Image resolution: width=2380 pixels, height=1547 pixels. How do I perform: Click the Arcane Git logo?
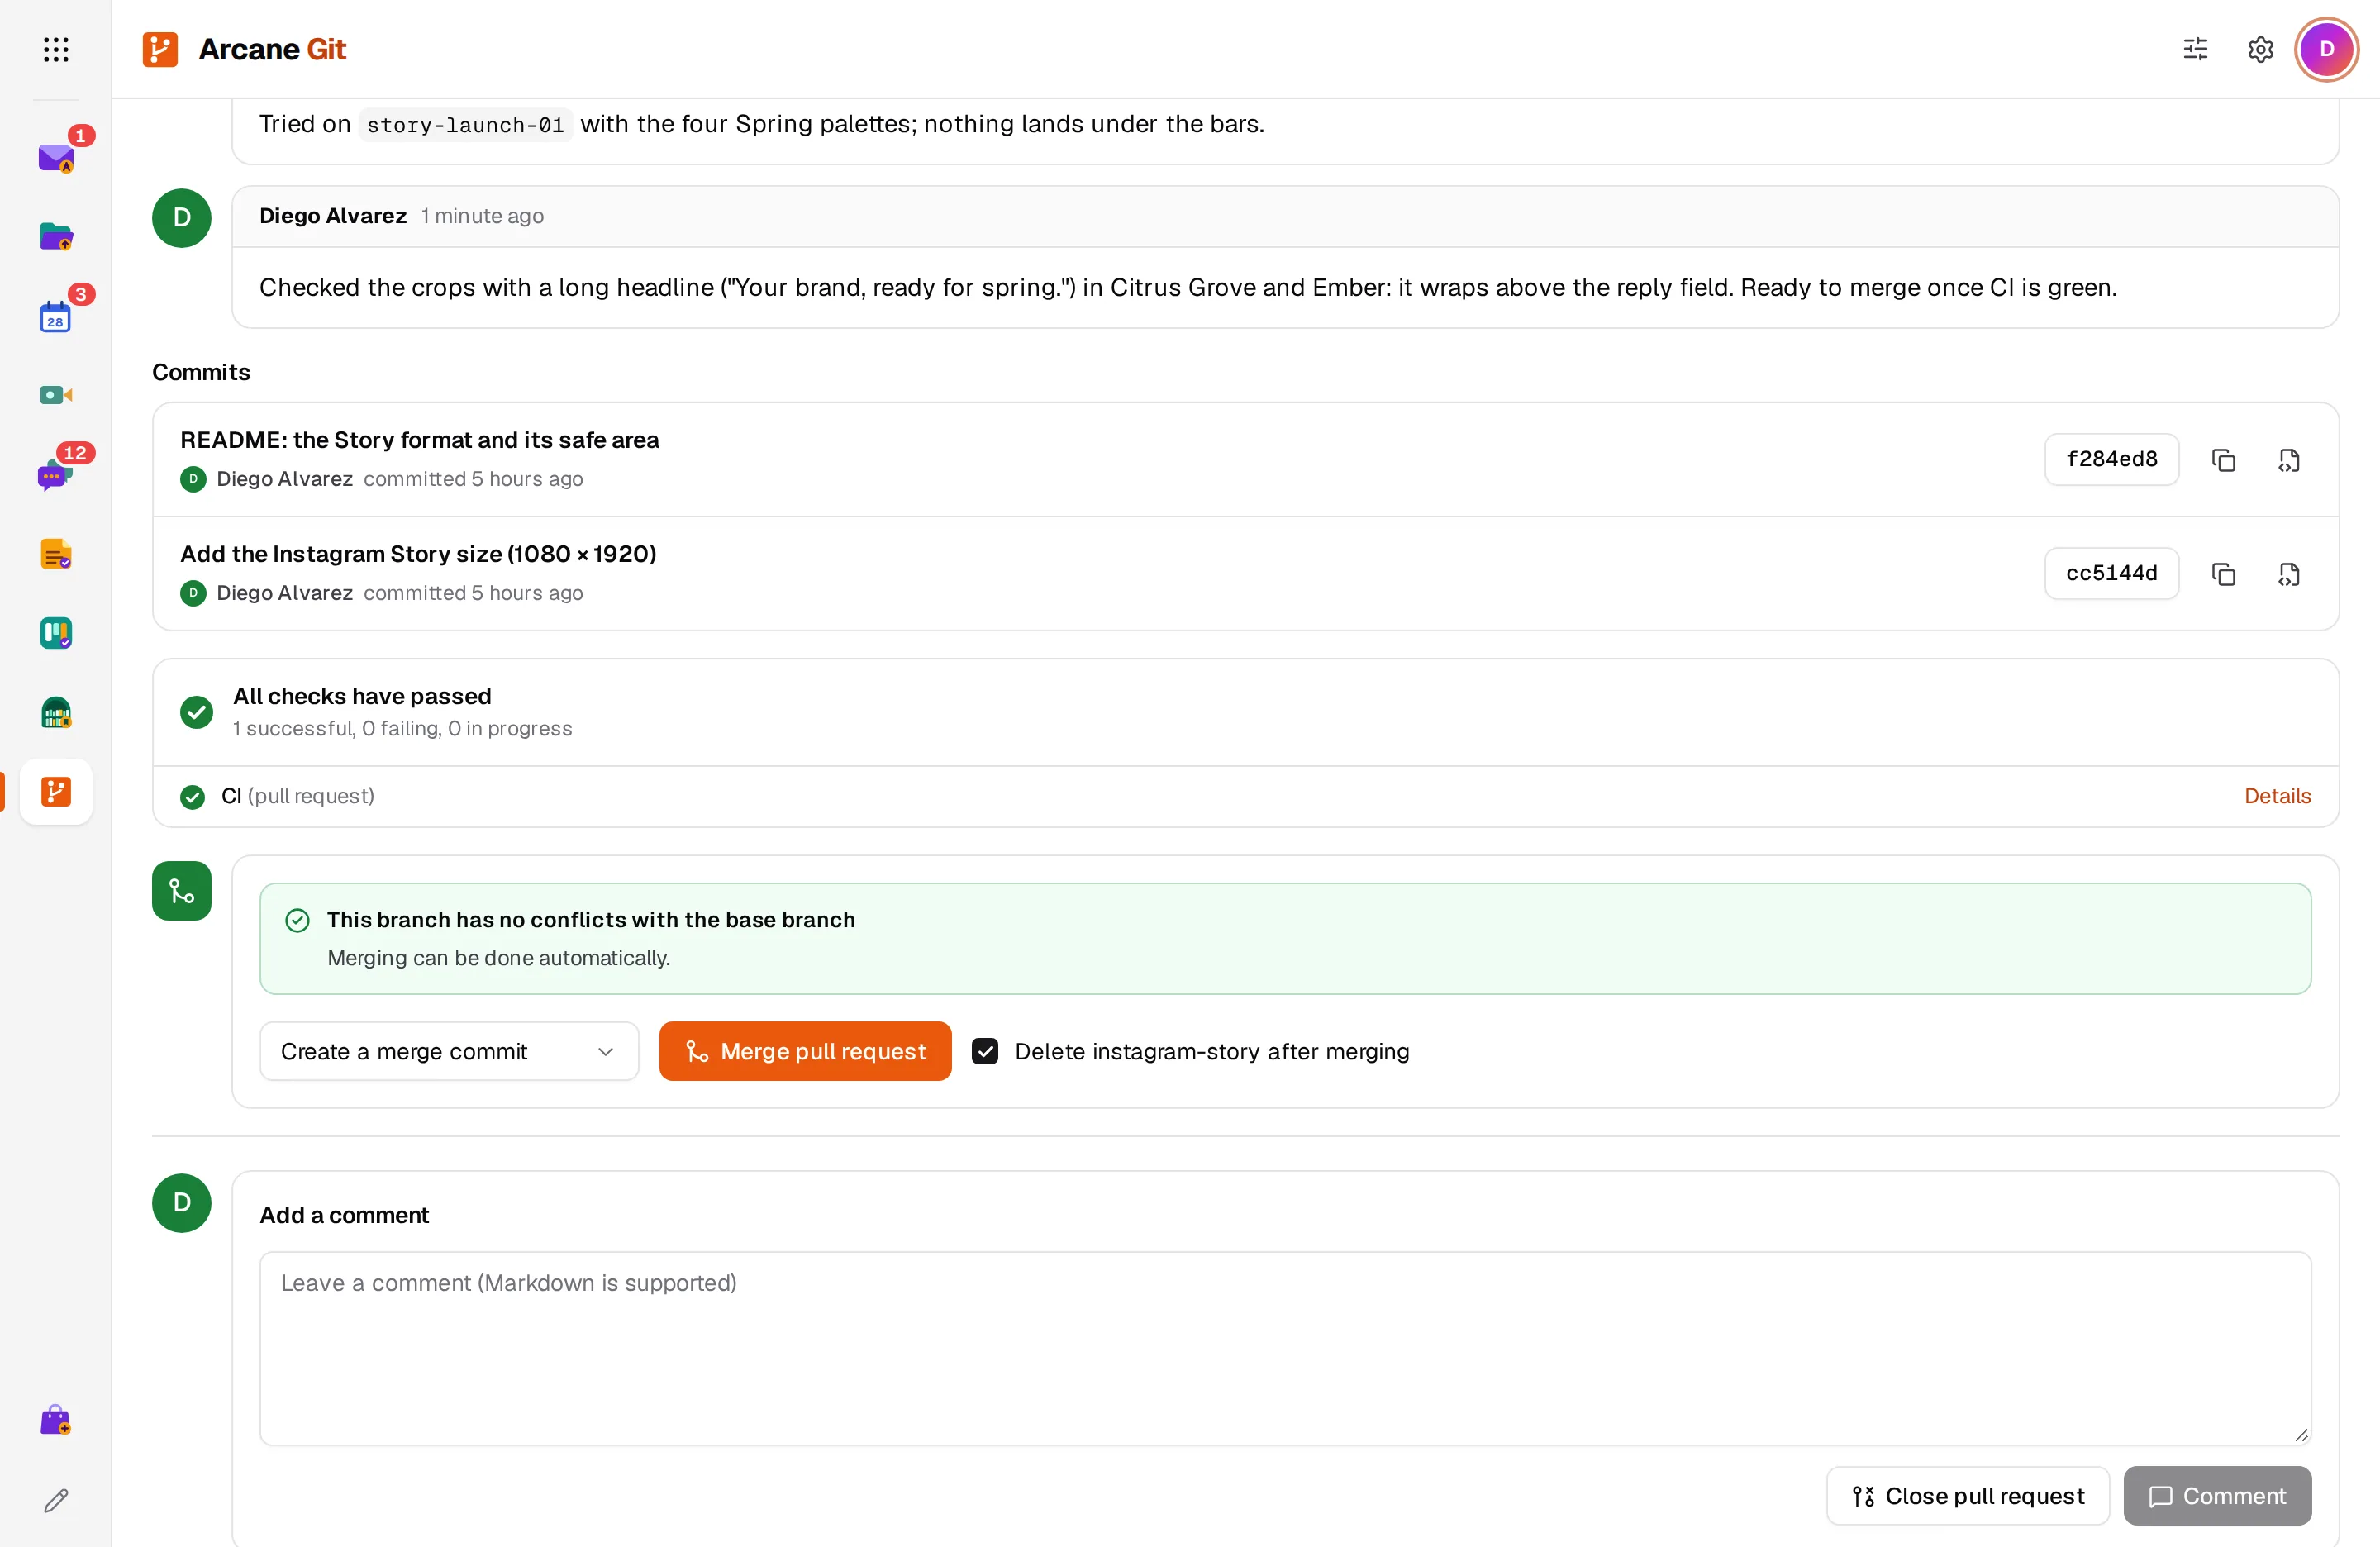pyautogui.click(x=244, y=49)
